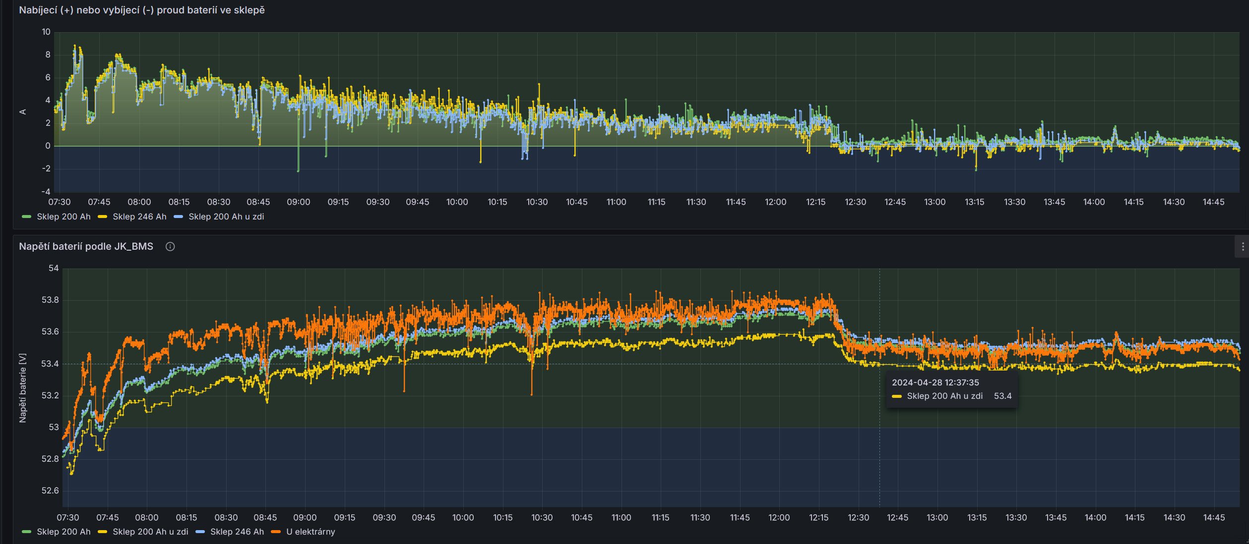
Task: Toggle the Sklep 200 Ah series label in proud baterií legend
Action: pos(63,217)
